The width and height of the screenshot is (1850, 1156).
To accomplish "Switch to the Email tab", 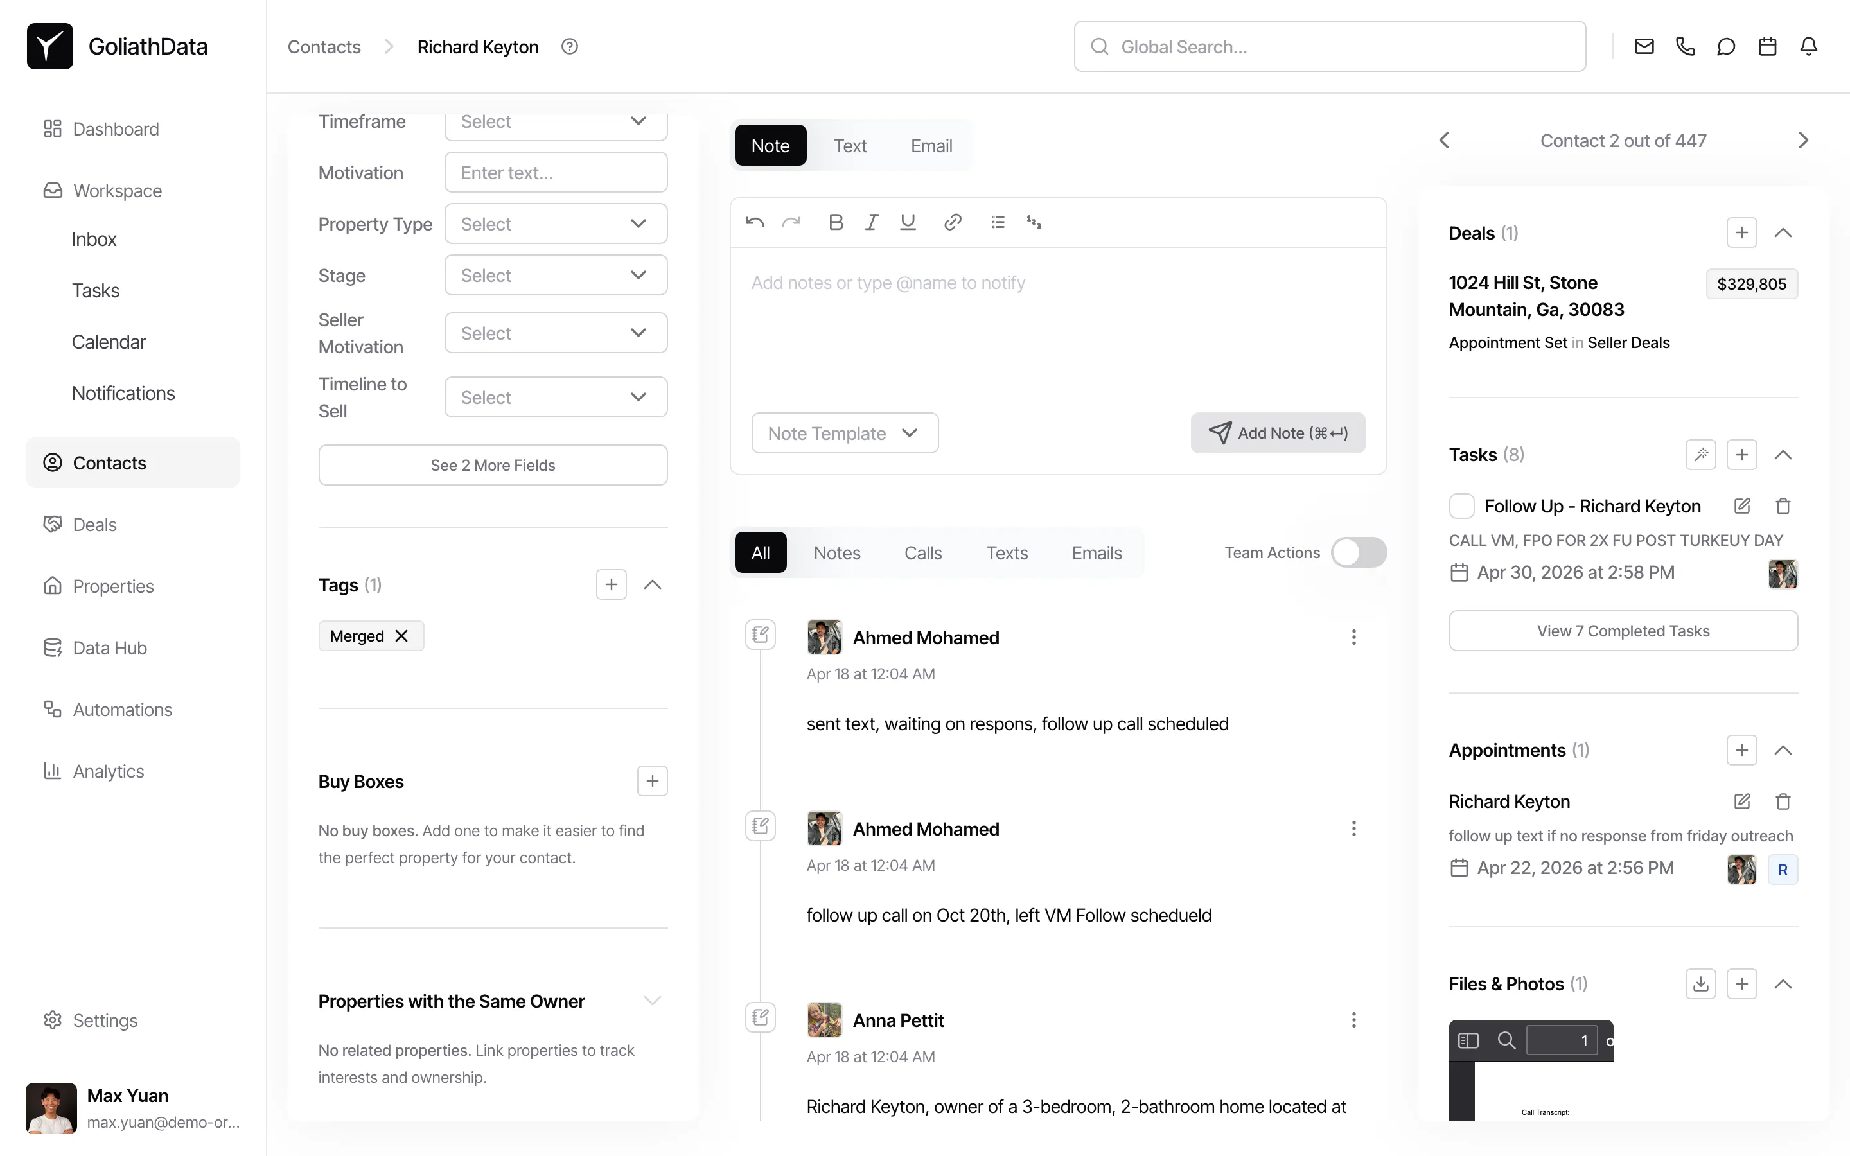I will tap(930, 146).
